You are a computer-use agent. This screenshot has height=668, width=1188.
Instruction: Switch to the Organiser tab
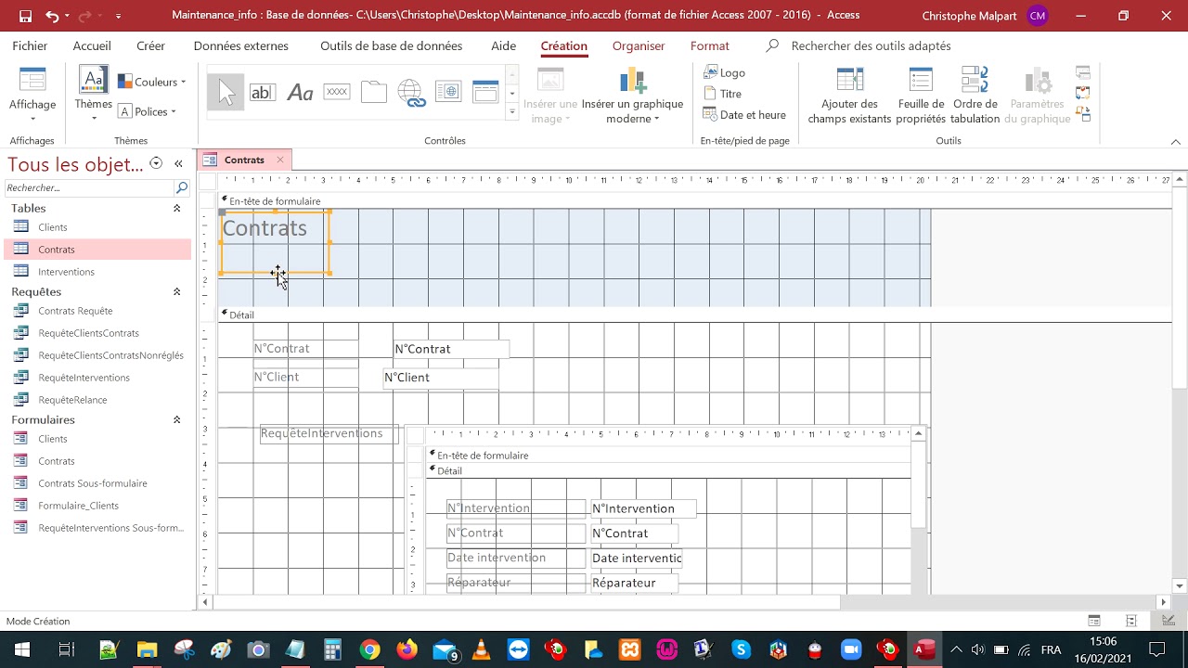639,45
